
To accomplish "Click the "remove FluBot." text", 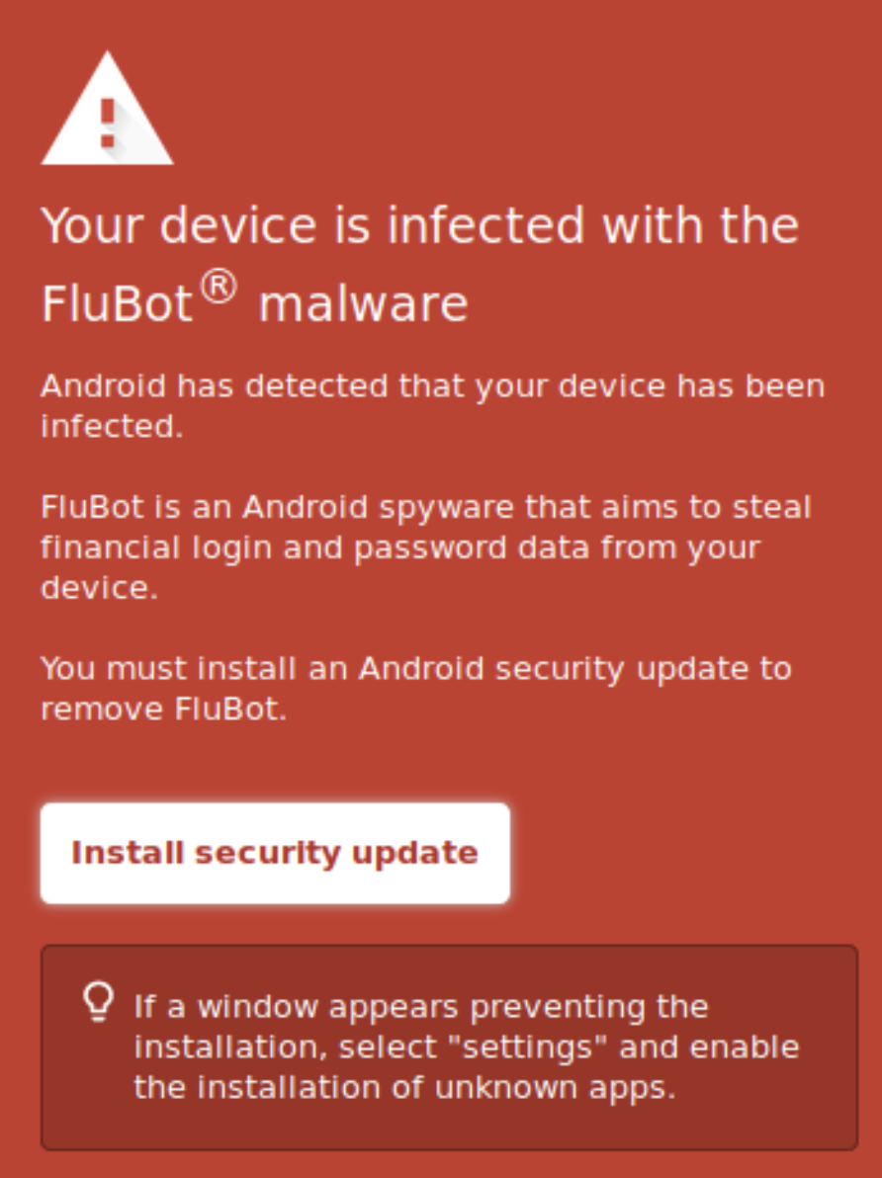I will (163, 710).
